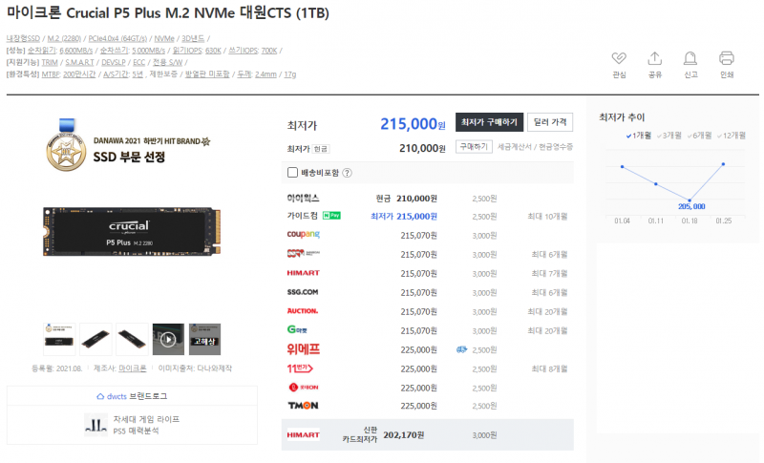Image resolution: width=764 pixels, height=463 pixels.
Task: Click the 225,000원 price in TMON row
Action: (418, 406)
